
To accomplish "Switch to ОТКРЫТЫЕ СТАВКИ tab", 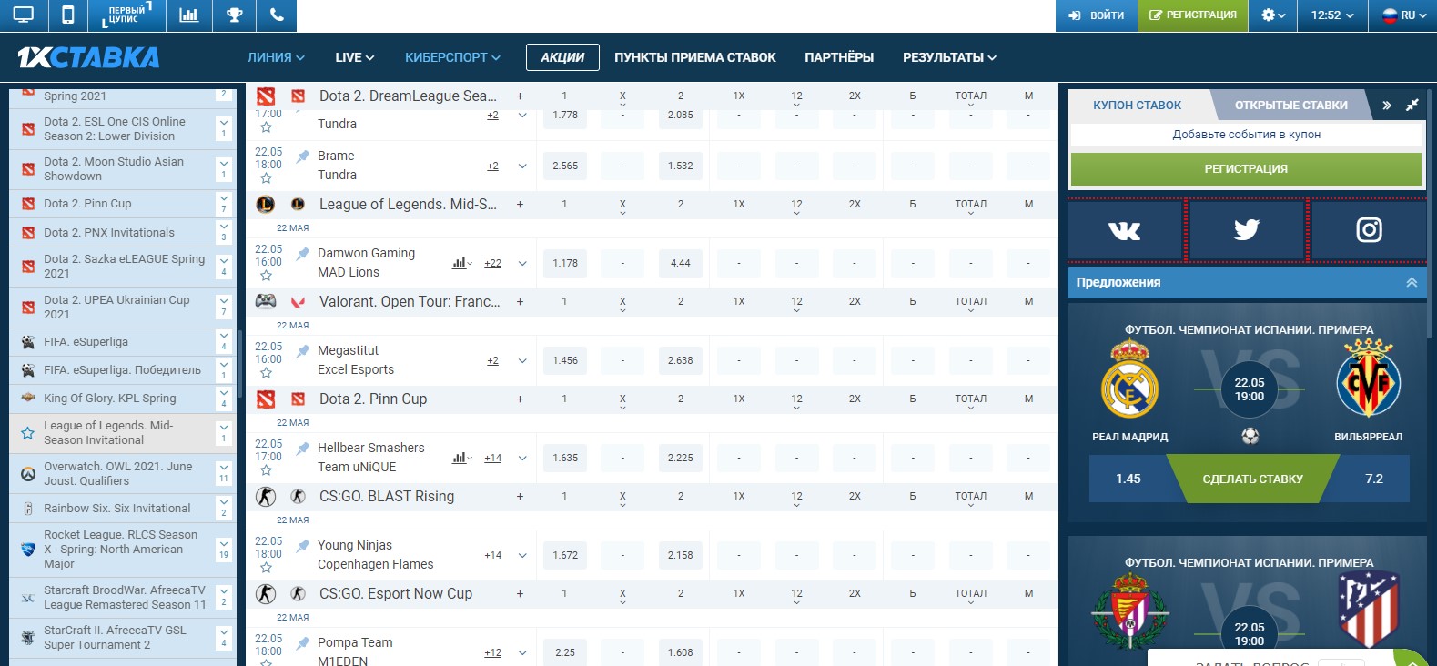I will (1290, 106).
